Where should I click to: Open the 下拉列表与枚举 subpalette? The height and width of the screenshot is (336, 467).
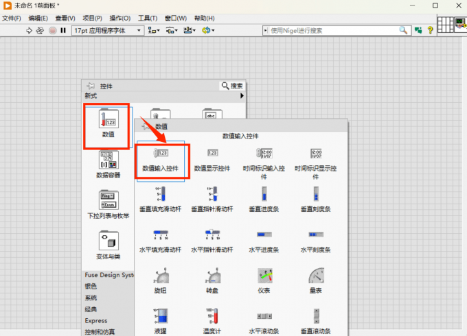click(x=109, y=204)
